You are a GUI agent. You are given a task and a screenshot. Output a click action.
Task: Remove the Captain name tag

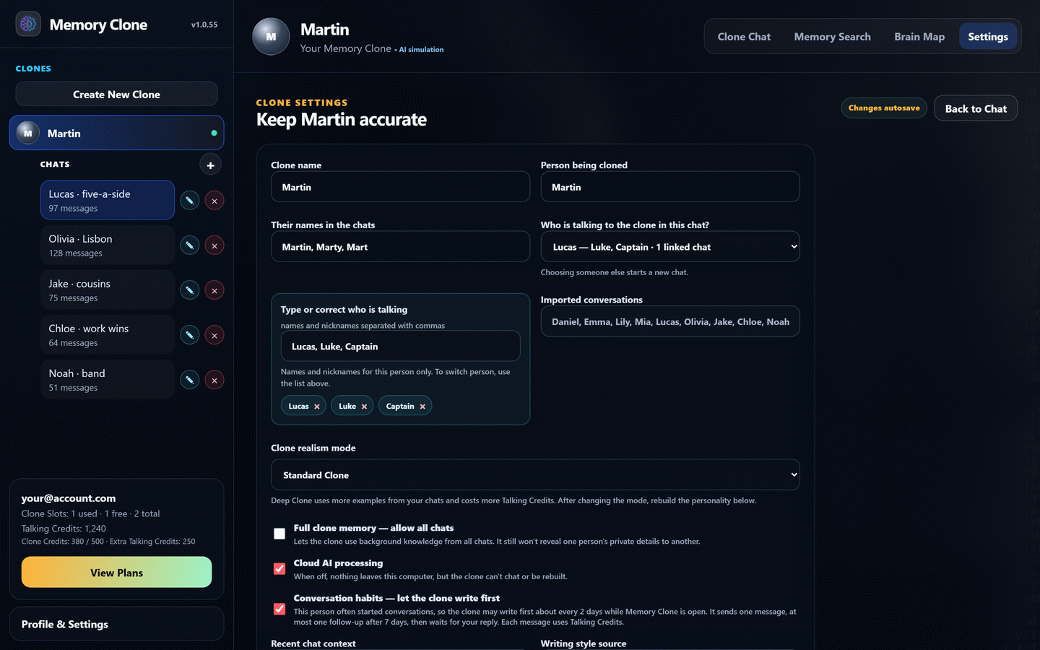click(422, 407)
